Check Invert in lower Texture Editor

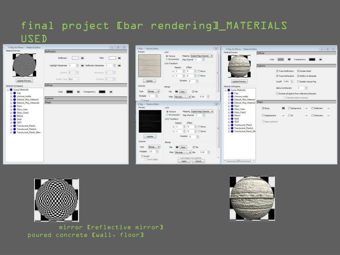point(142,156)
